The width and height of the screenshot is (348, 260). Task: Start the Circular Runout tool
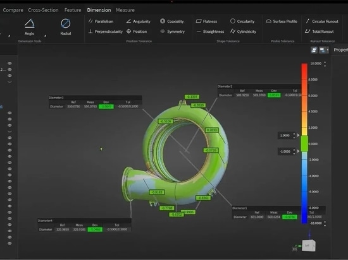point(322,21)
